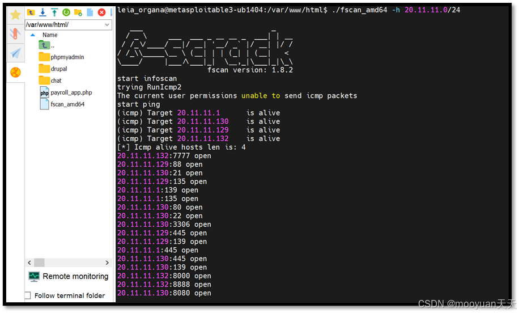Click the chat folder icon
The height and width of the screenshot is (313, 519).
[x=44, y=81]
